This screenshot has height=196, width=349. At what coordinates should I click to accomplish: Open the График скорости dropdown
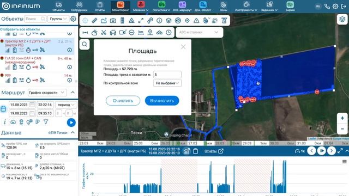[x=47, y=93]
